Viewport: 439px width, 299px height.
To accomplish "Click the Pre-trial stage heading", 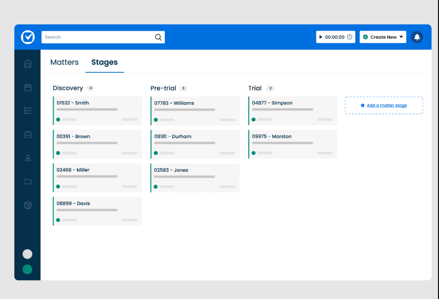I will (163, 88).
